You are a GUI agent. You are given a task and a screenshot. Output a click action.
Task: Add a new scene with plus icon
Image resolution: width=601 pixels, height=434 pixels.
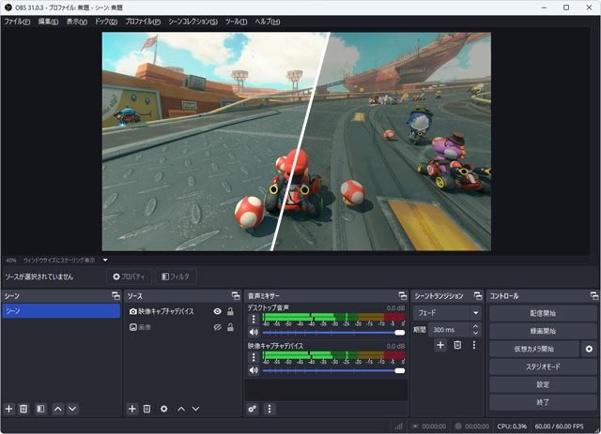(x=8, y=409)
